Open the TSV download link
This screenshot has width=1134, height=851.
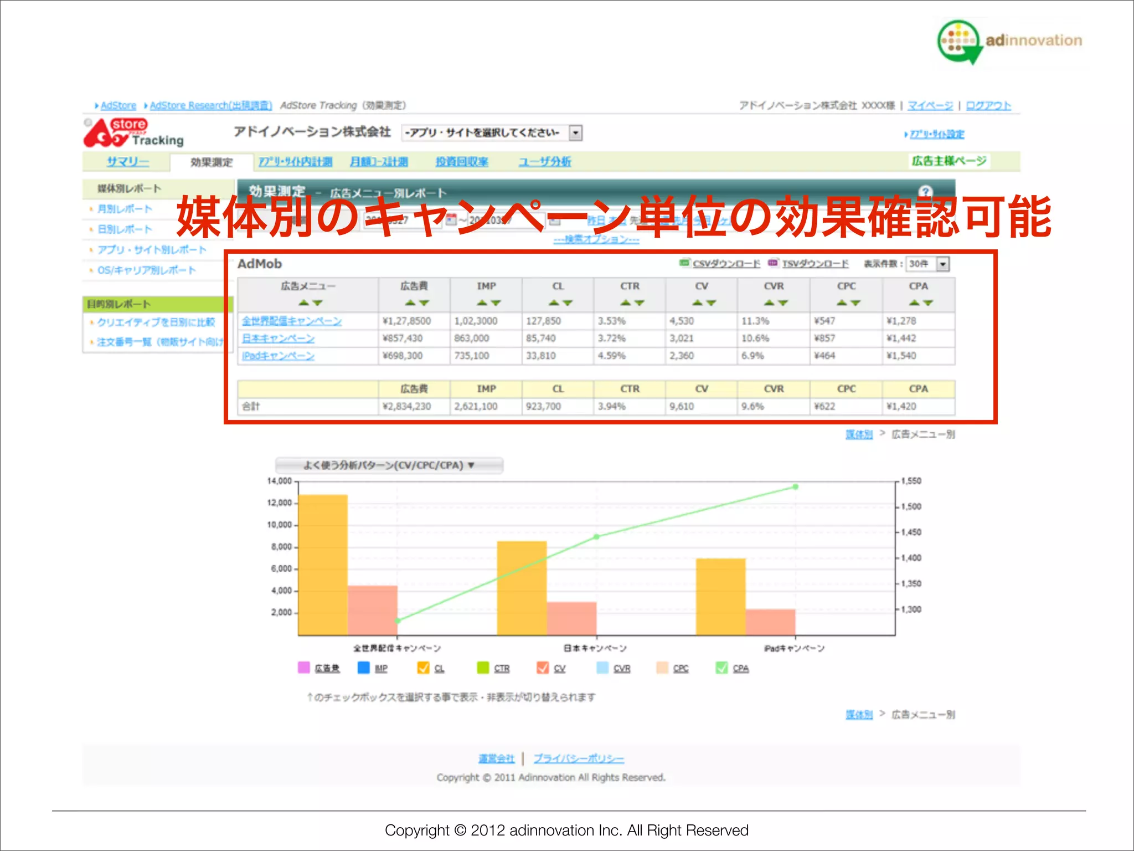(x=815, y=264)
